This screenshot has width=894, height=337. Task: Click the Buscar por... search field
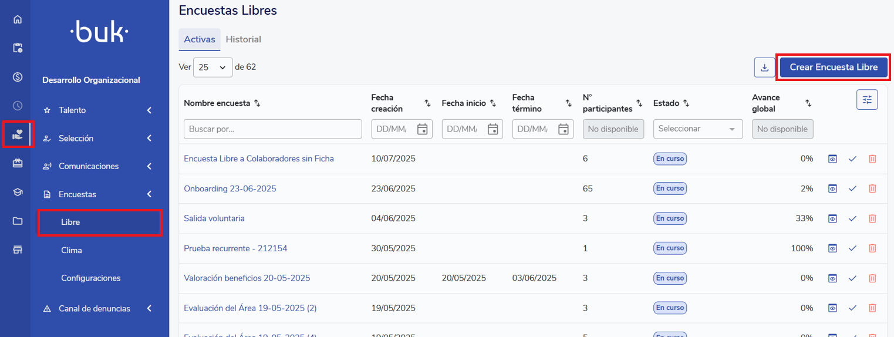(272, 129)
